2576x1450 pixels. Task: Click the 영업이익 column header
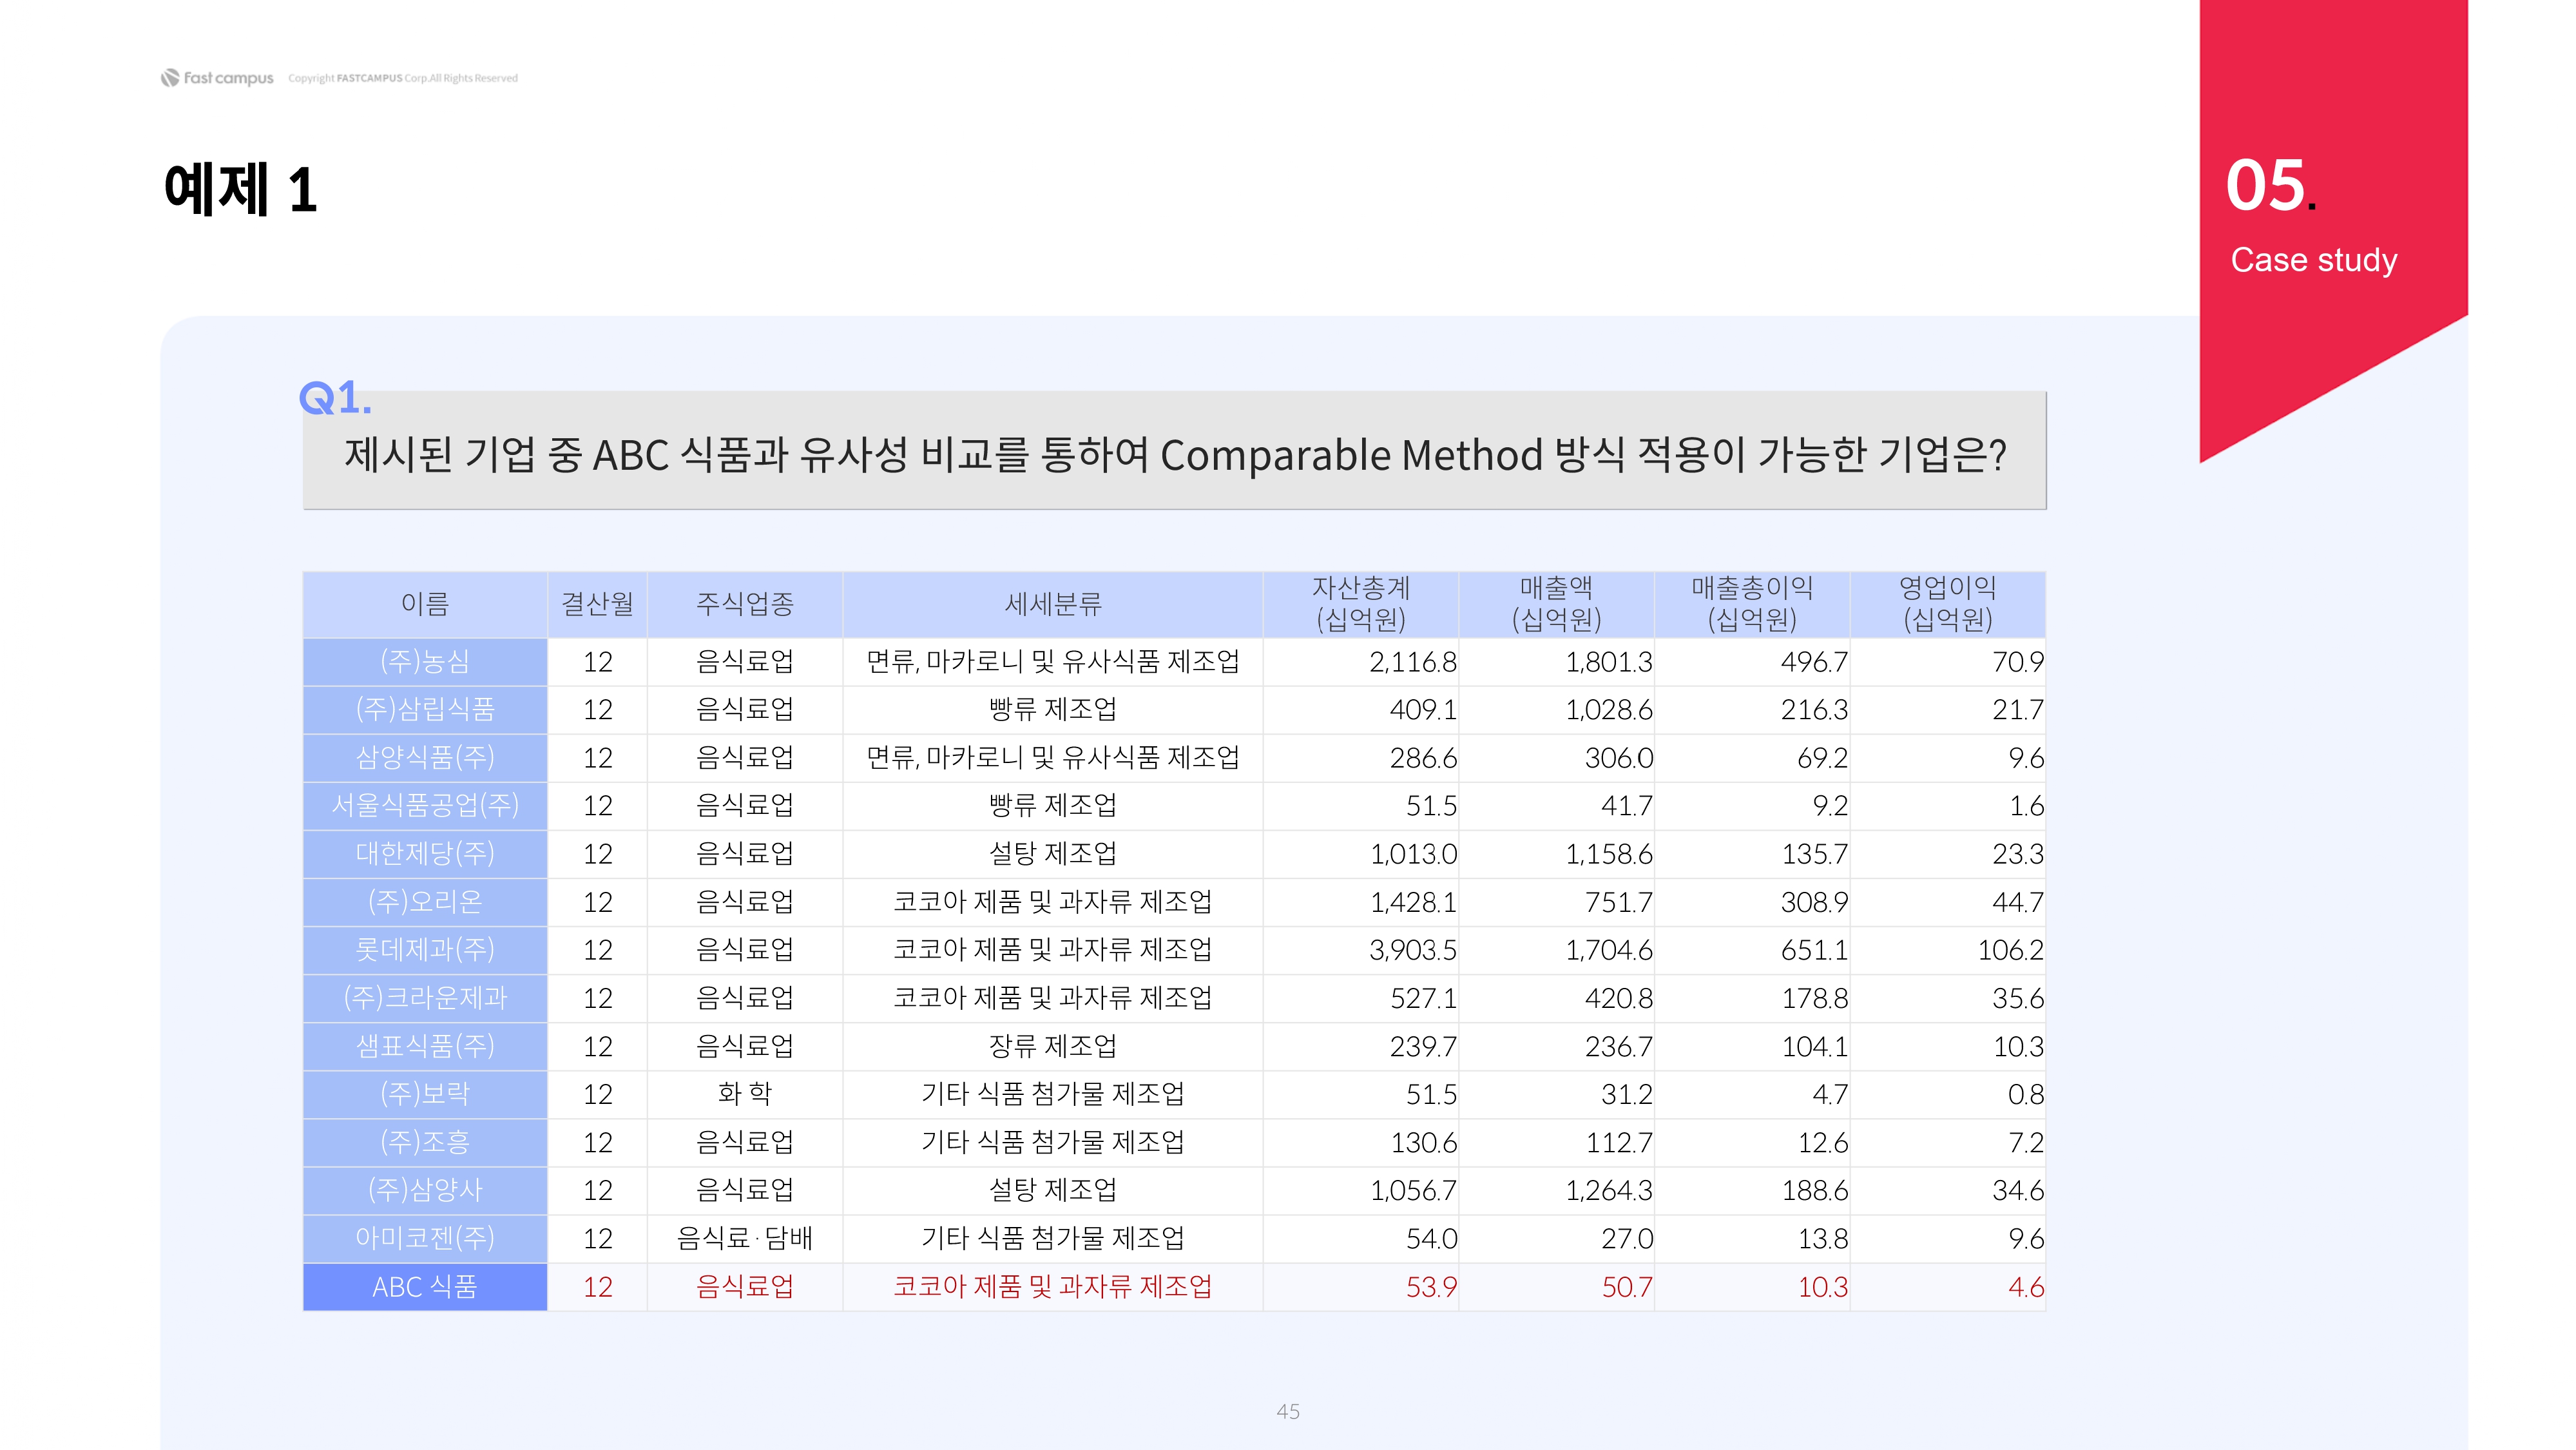(x=1947, y=604)
